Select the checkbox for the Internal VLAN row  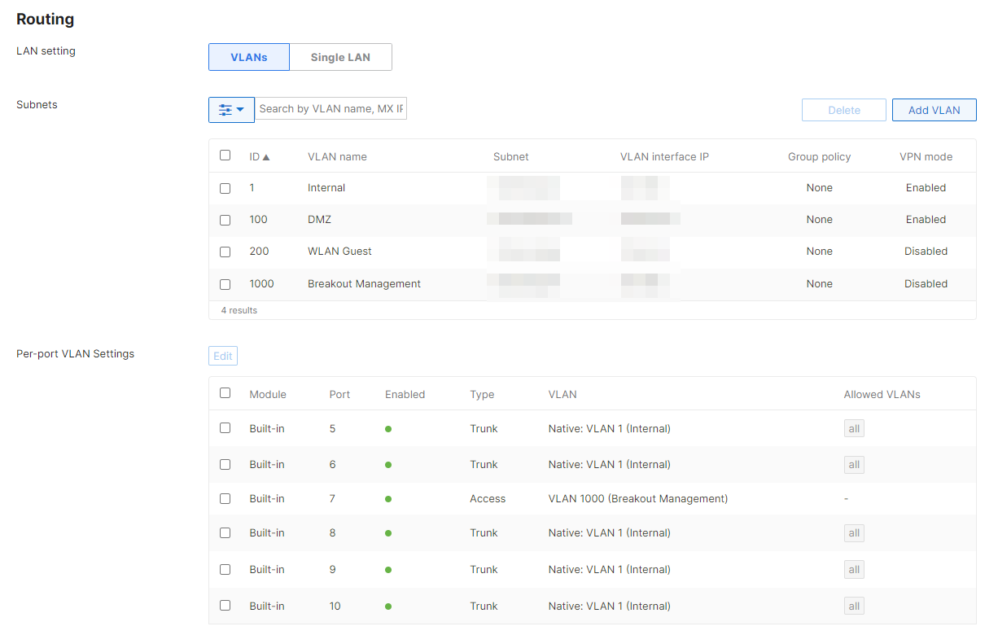tap(225, 188)
